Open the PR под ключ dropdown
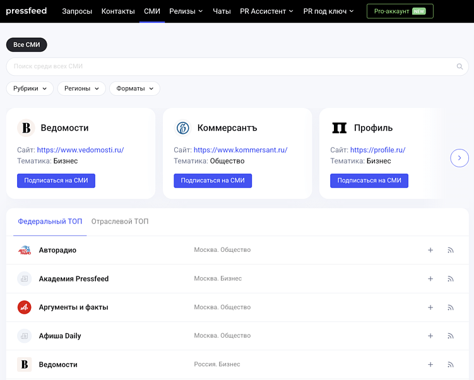This screenshot has width=474, height=380. (328, 11)
